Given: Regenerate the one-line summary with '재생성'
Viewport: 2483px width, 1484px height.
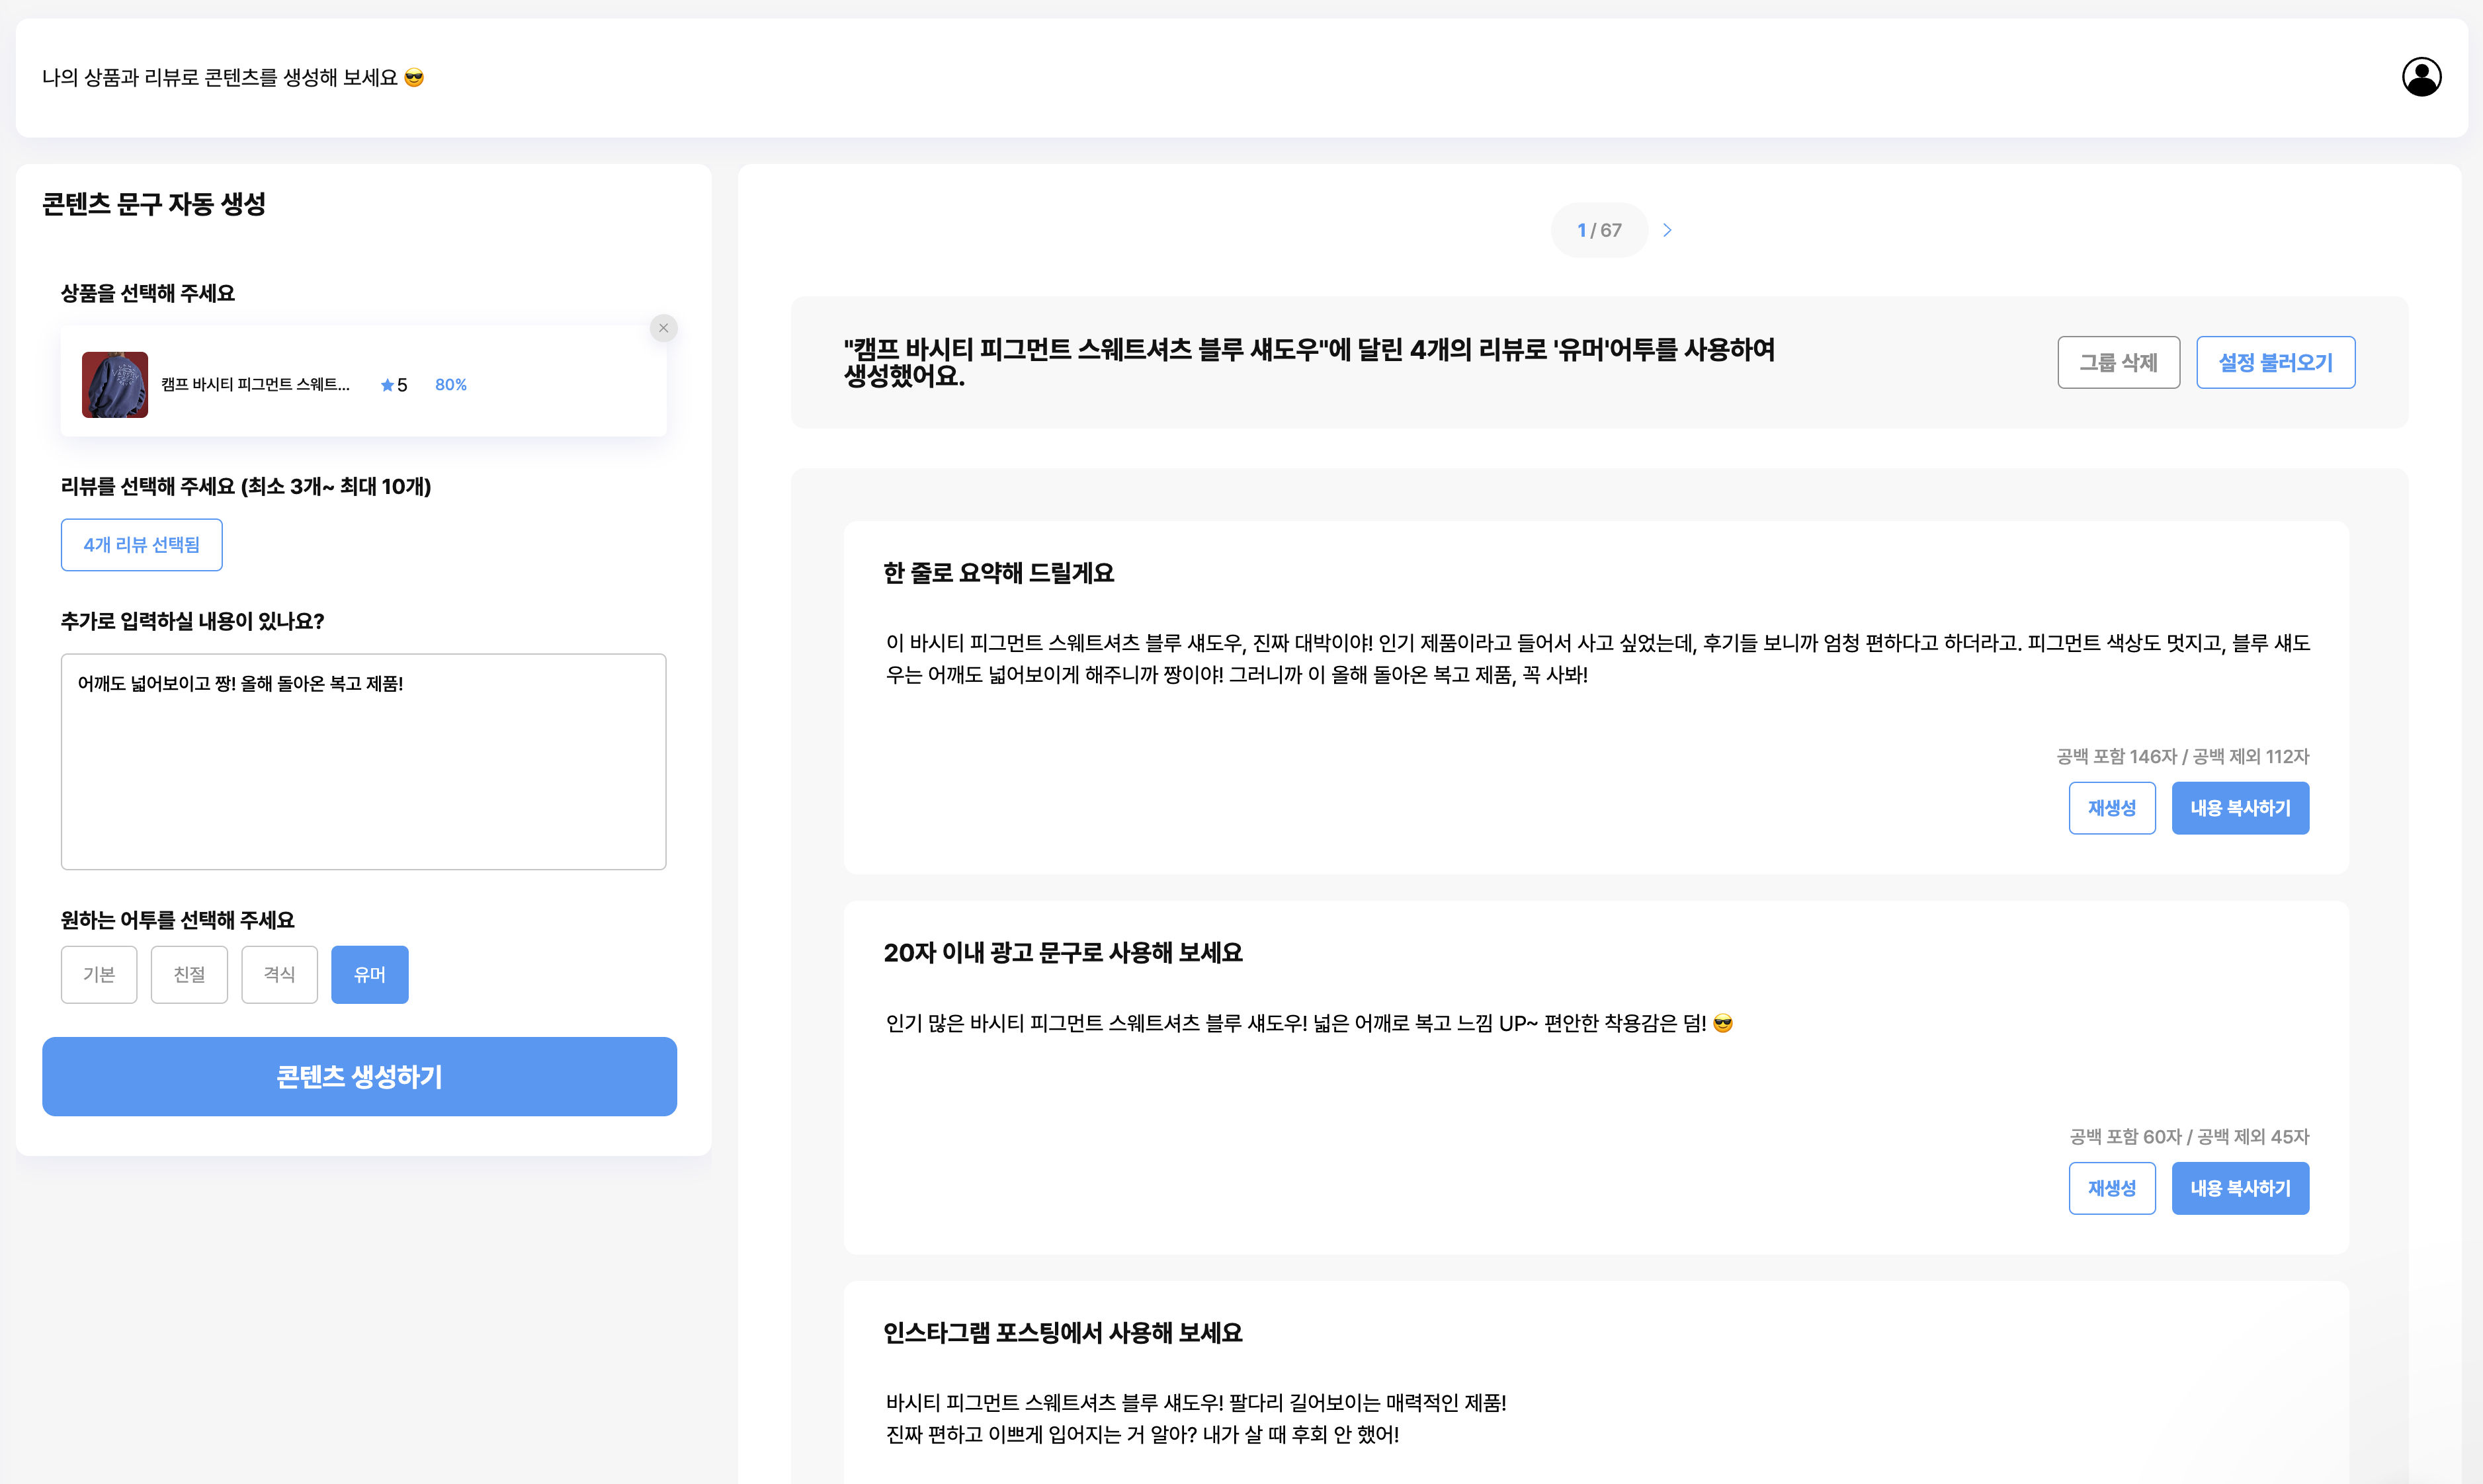Looking at the screenshot, I should pyautogui.click(x=2112, y=808).
